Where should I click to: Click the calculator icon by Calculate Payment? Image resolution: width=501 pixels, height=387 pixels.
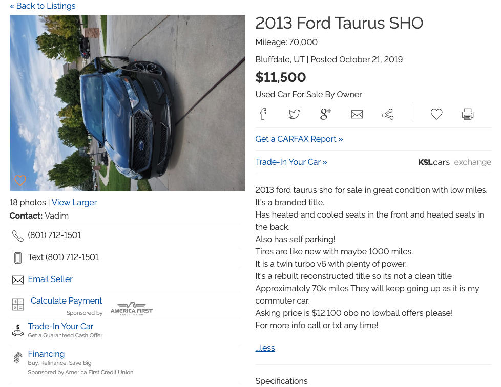pyautogui.click(x=18, y=305)
